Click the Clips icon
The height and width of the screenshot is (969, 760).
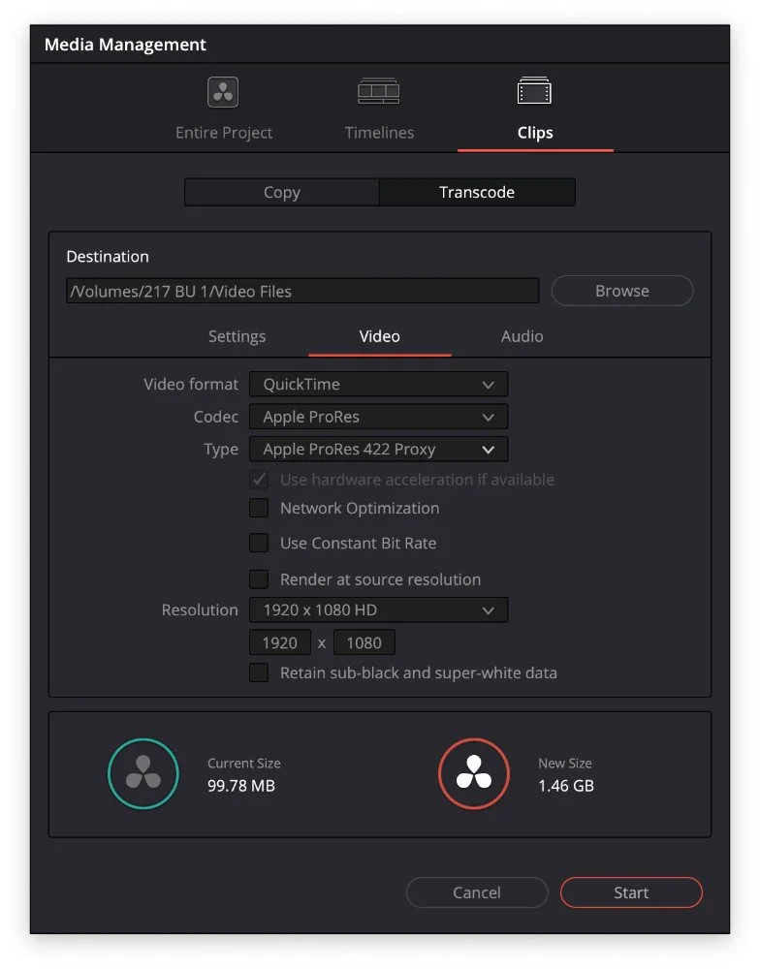click(x=534, y=91)
